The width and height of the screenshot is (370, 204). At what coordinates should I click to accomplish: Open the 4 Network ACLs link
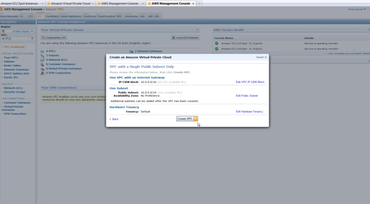57,60
